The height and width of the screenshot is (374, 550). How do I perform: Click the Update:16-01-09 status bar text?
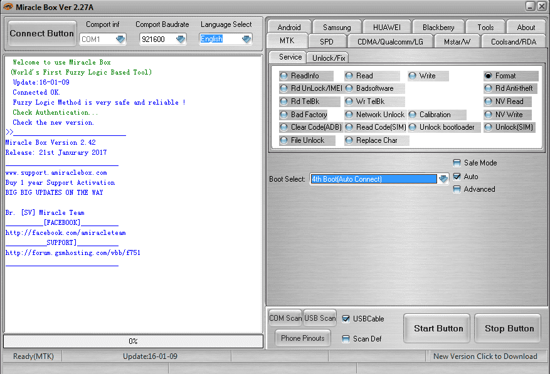point(150,356)
